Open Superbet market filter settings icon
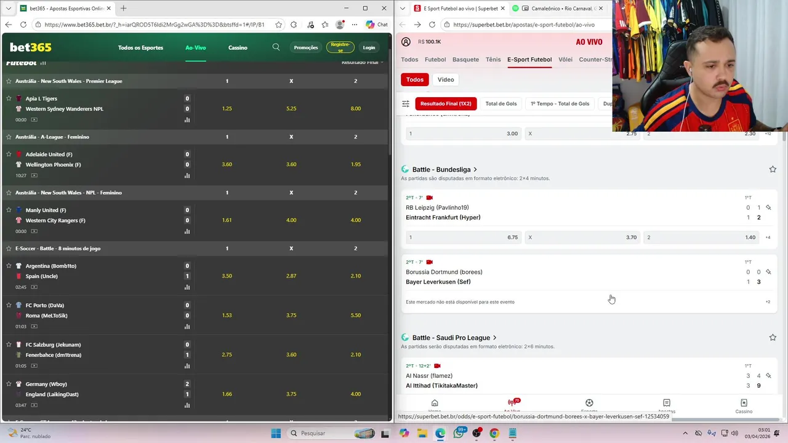 click(x=406, y=104)
